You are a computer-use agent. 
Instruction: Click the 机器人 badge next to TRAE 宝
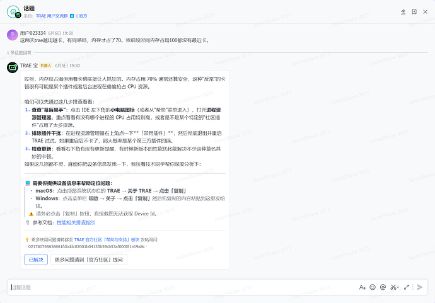tap(46, 66)
